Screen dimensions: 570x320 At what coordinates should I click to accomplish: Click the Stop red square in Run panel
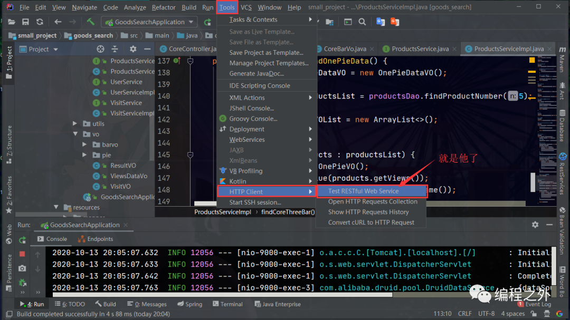click(x=22, y=254)
